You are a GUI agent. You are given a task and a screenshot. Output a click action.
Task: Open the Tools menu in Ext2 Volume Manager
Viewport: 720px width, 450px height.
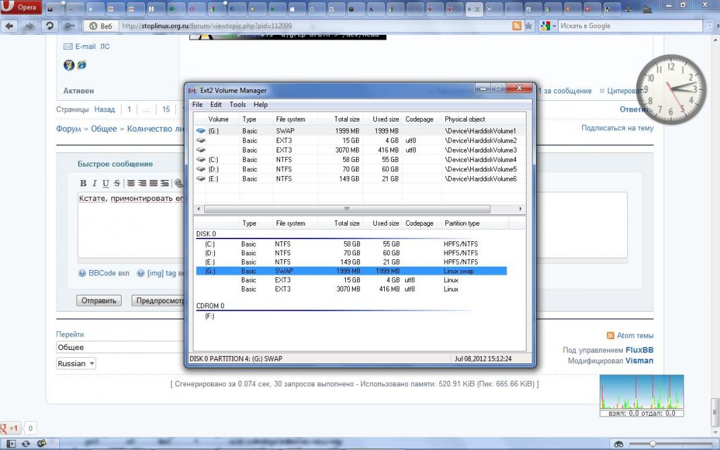click(x=238, y=105)
